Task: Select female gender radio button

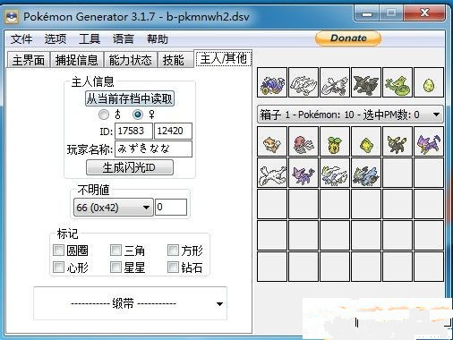Action: tap(138, 115)
